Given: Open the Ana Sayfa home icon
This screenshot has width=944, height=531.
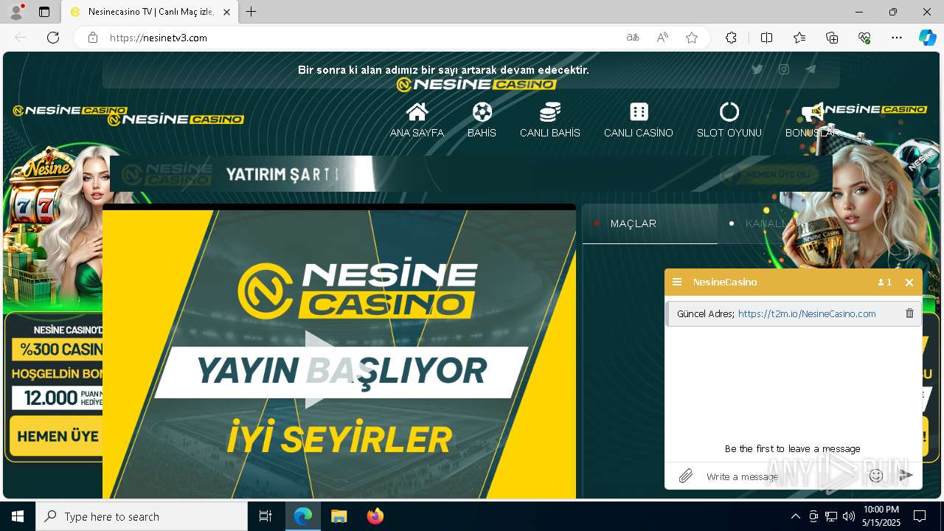Looking at the screenshot, I should click(x=417, y=112).
